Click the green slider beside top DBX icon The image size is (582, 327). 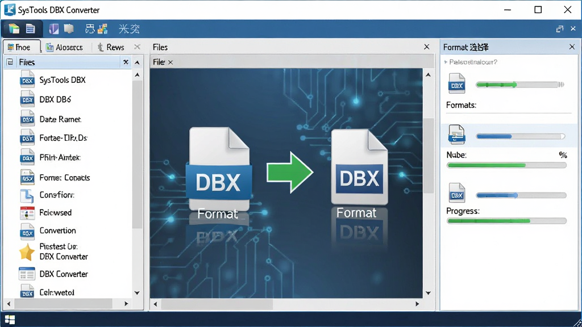pos(520,85)
